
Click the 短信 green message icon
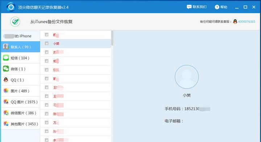coord(6,58)
